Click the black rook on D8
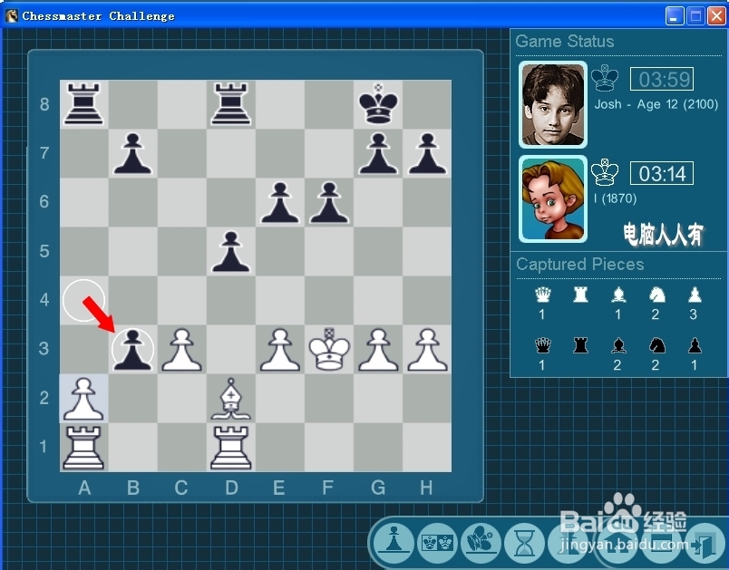Image resolution: width=729 pixels, height=570 pixels. coord(231,104)
